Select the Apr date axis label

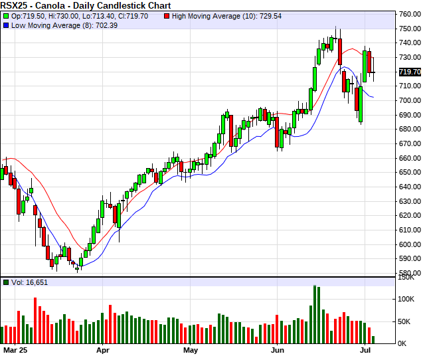point(103,349)
